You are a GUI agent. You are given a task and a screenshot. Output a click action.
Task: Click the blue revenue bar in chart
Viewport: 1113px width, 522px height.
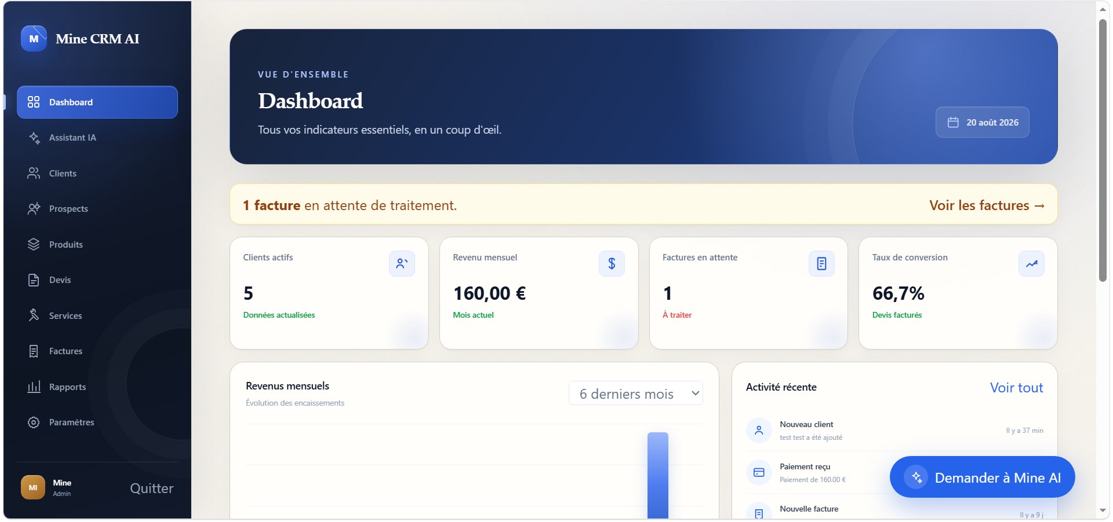[658, 475]
